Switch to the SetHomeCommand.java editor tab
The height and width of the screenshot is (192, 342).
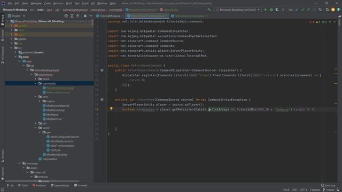[189, 16]
